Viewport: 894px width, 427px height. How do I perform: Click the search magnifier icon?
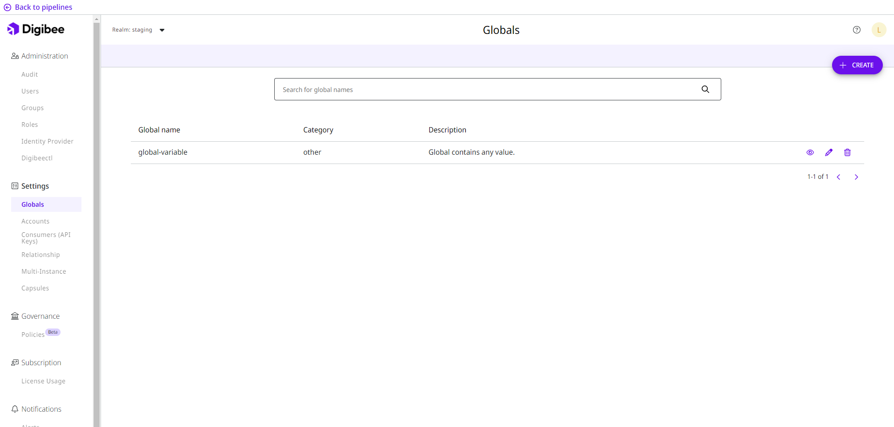coord(705,89)
